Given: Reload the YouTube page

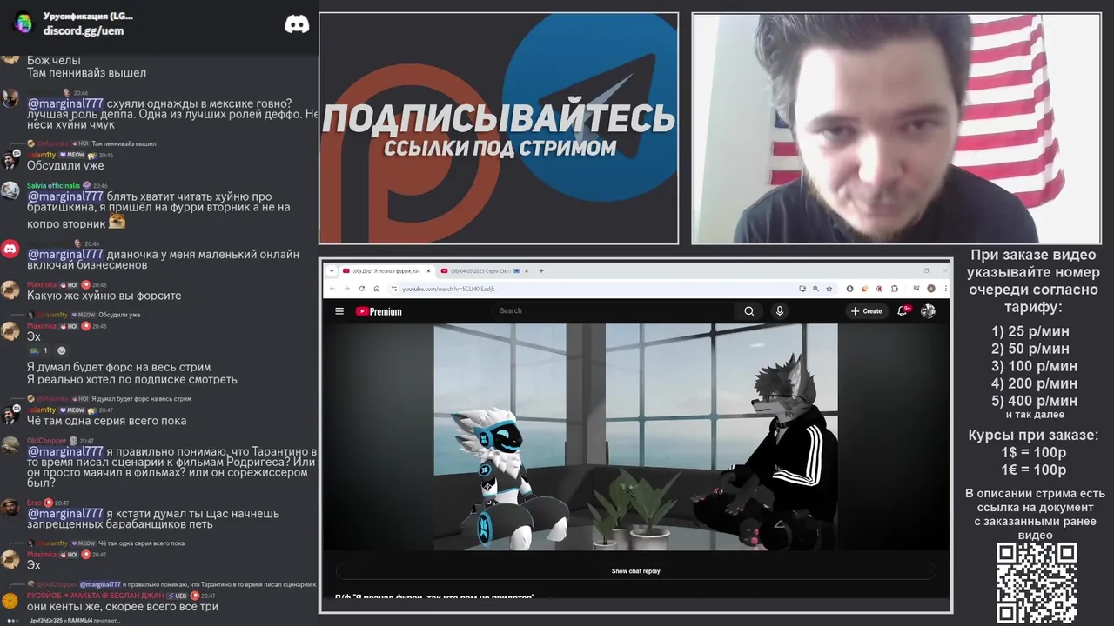Looking at the screenshot, I should pos(361,289).
